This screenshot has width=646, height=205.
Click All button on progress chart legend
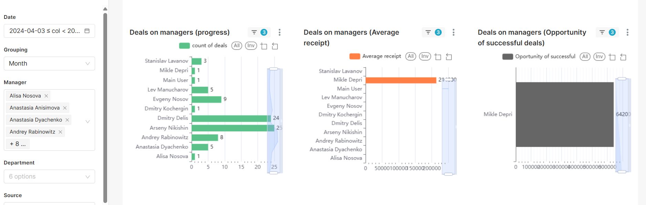point(237,46)
